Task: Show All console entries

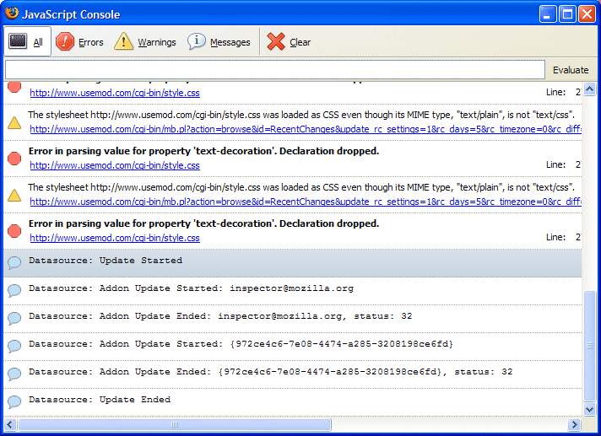Action: [27, 41]
